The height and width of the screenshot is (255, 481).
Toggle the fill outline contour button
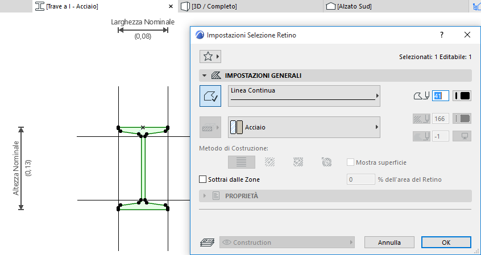point(210,96)
